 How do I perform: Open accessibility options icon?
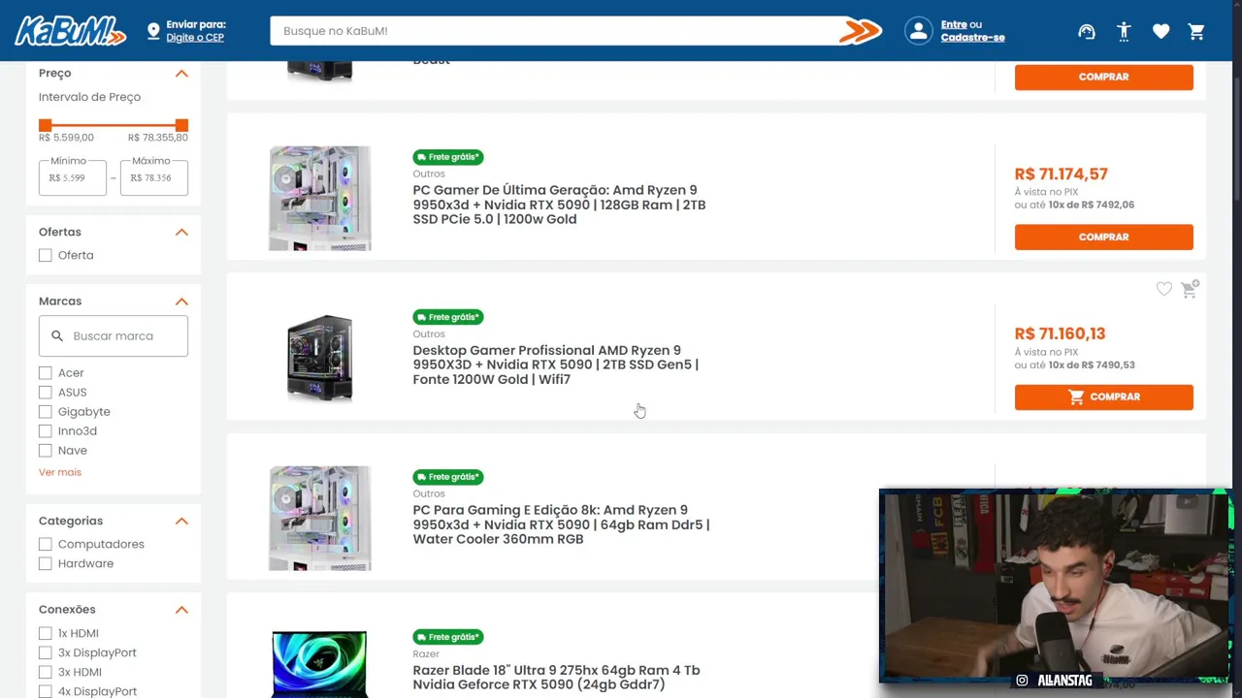(1124, 31)
